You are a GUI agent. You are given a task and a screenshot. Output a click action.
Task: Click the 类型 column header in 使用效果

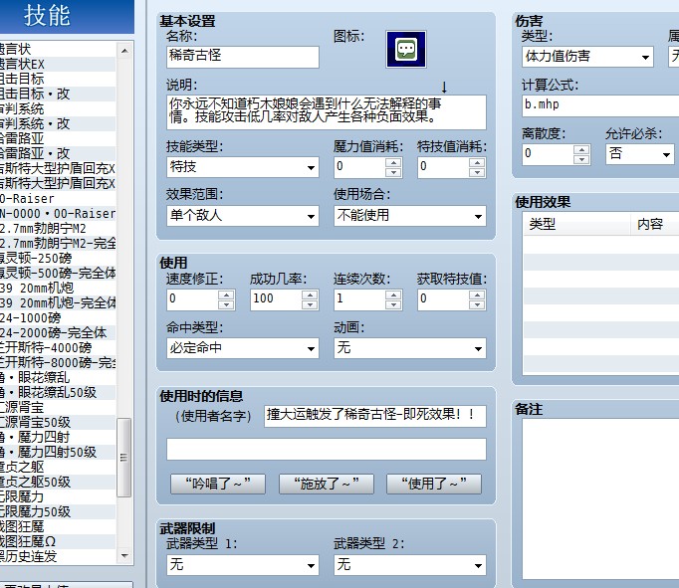pos(576,224)
